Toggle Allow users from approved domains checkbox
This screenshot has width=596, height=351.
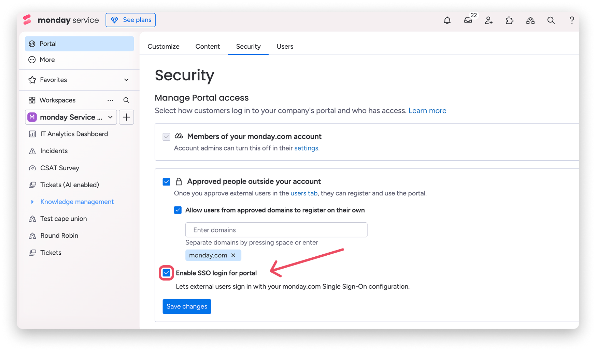point(178,210)
